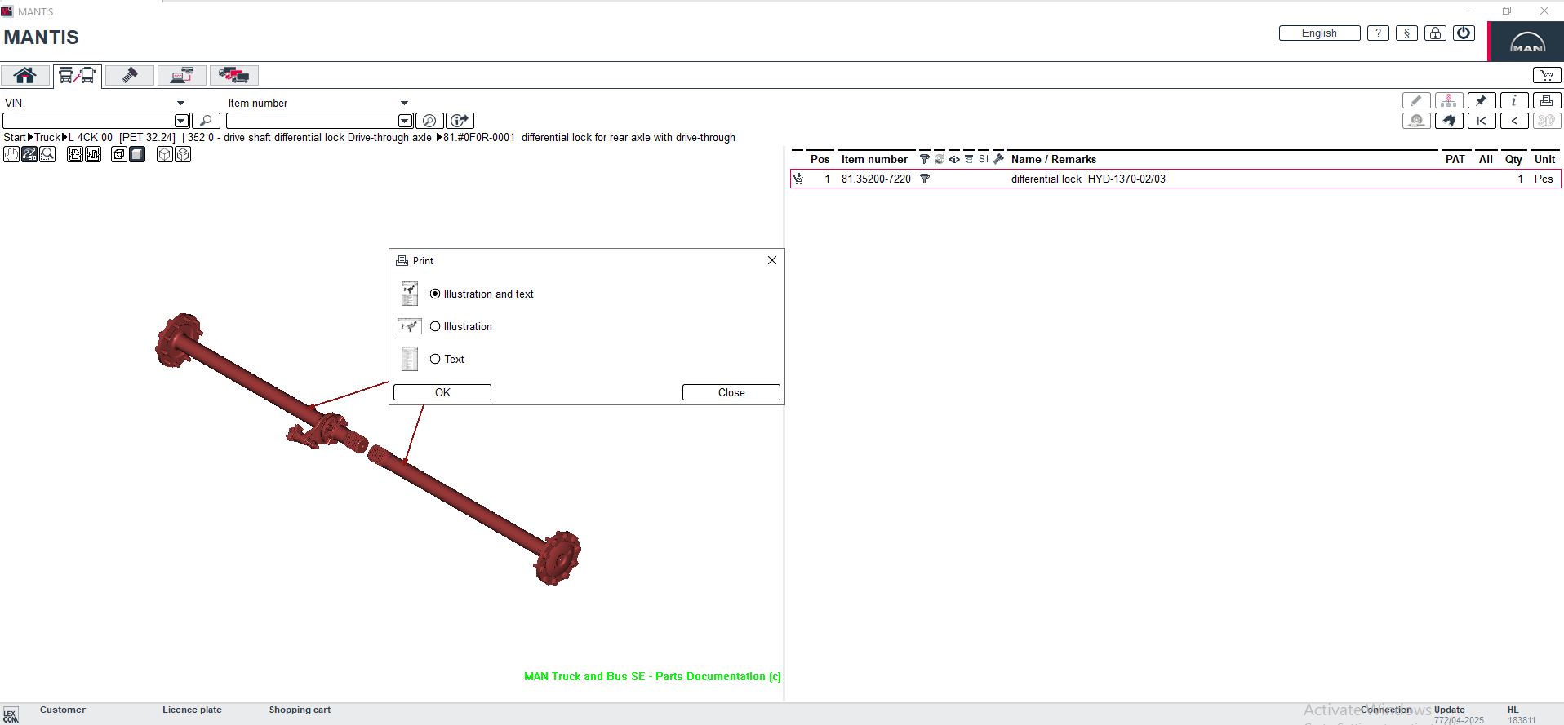Click the binoculars search icon
Screen dimensions: 1564x725
coord(1449,121)
